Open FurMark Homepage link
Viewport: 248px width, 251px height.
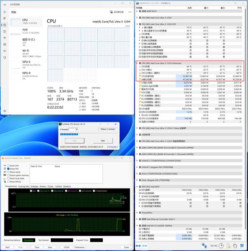(112, 147)
